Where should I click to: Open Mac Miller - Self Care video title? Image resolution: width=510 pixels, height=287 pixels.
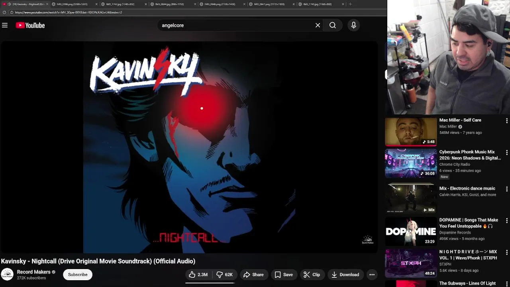pos(460,120)
